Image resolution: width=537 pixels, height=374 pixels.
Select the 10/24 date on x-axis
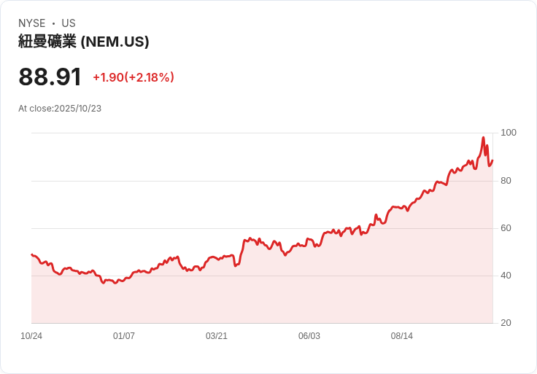[x=31, y=336]
